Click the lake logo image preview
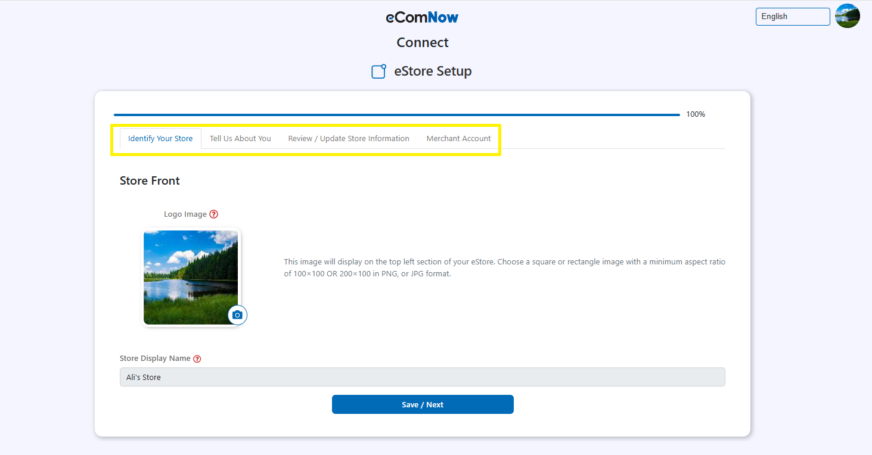872x455 pixels. (191, 277)
